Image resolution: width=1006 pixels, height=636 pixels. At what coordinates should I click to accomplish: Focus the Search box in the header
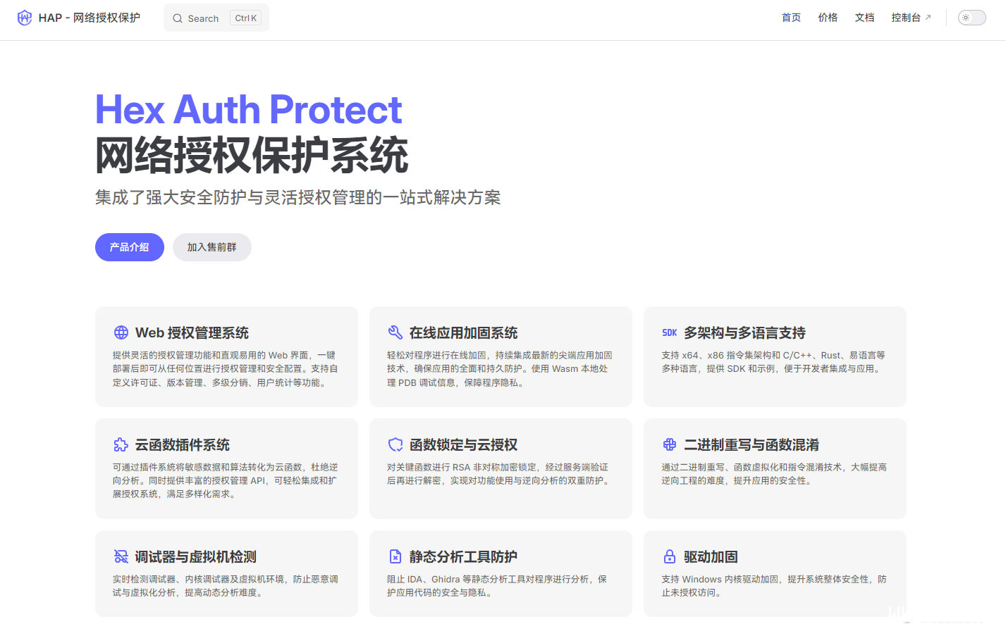click(x=216, y=18)
